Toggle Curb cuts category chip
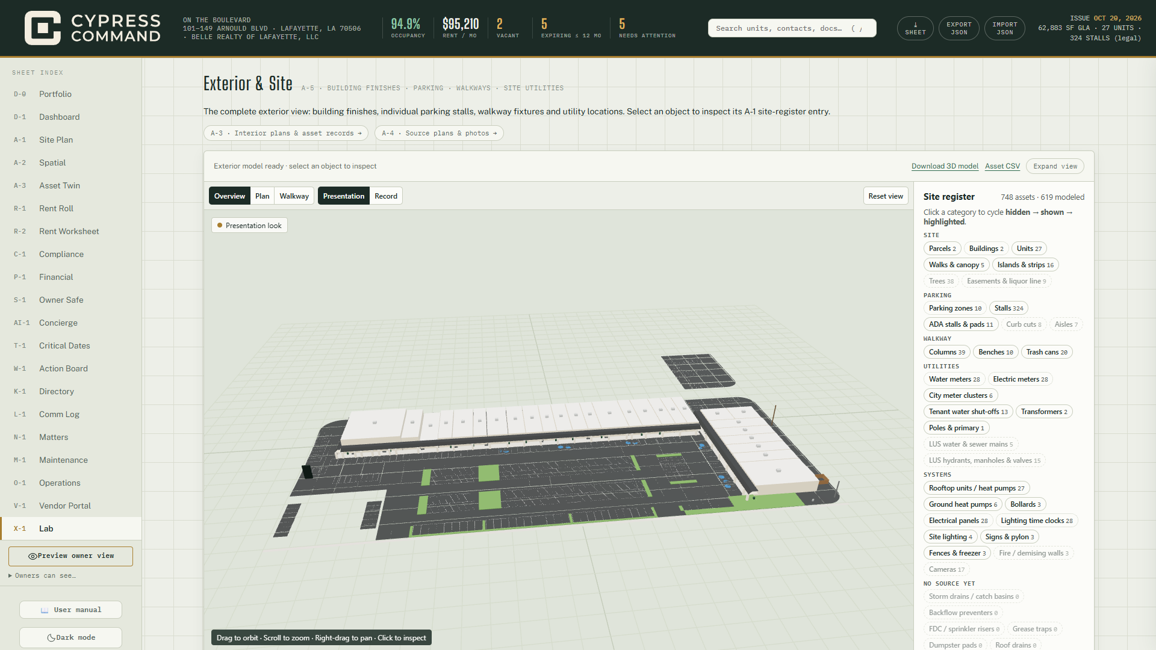This screenshot has width=1156, height=650. [1024, 324]
